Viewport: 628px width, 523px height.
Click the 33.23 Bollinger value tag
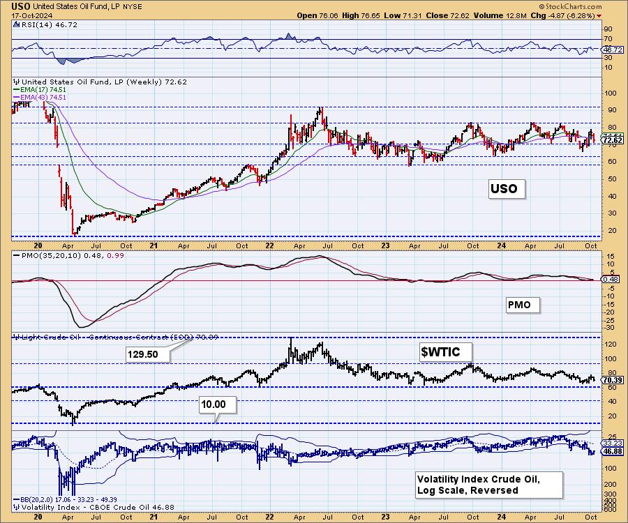coord(613,443)
